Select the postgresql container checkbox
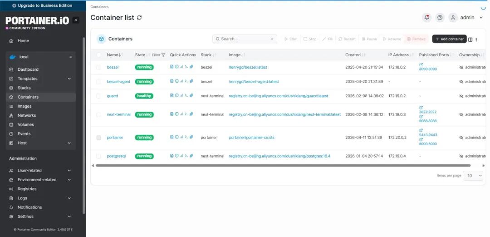Viewport: 490px width, 237px height. tap(99, 156)
